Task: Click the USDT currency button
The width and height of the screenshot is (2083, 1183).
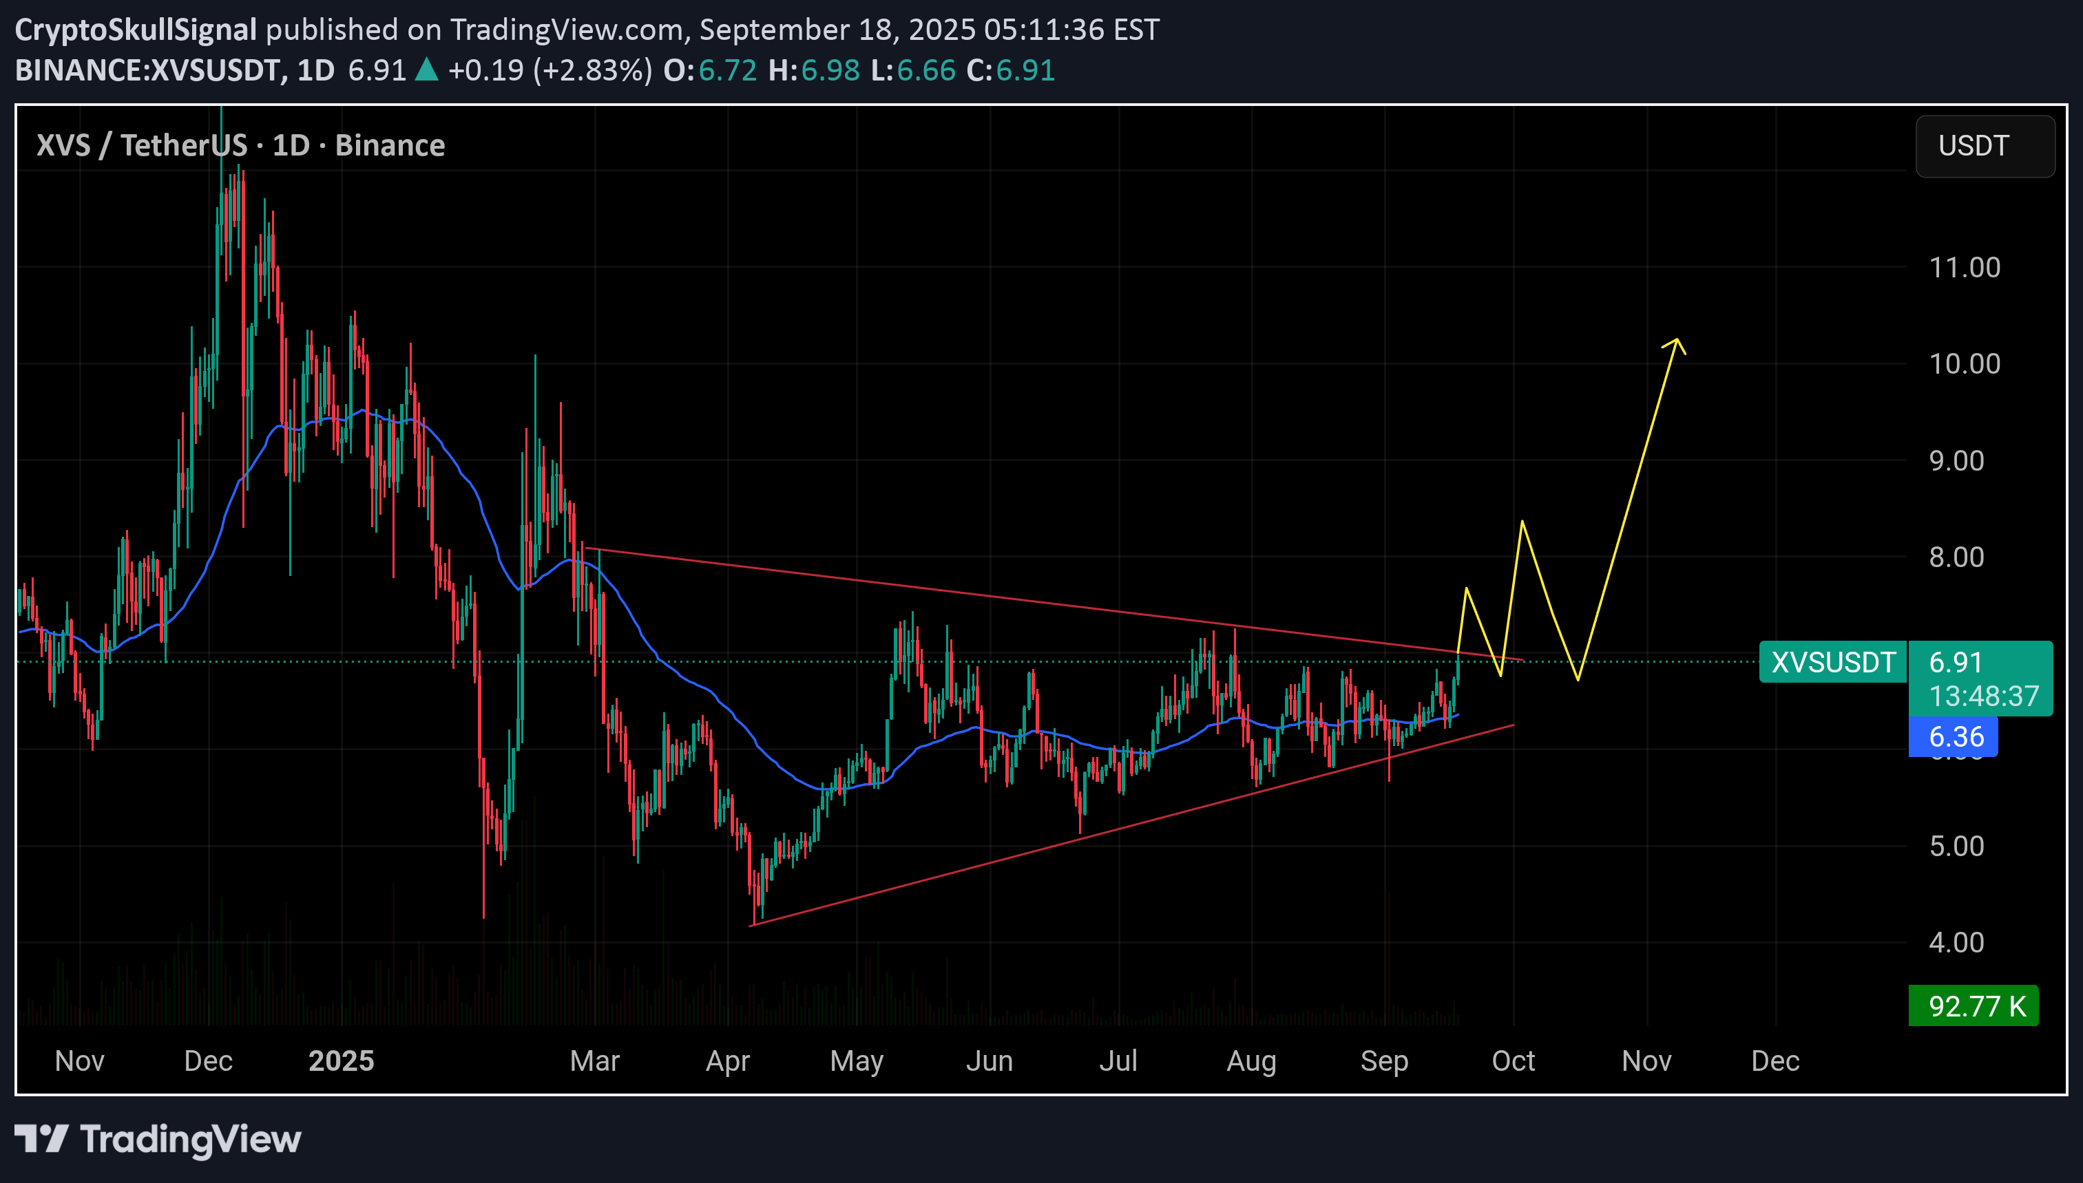Action: (1985, 147)
